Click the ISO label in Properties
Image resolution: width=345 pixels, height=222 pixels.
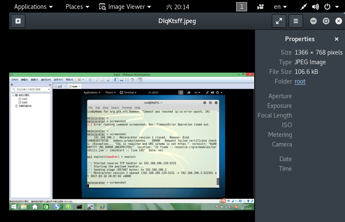[x=287, y=125]
